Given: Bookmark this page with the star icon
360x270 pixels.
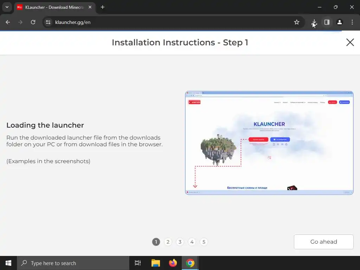Looking at the screenshot, I should point(297,22).
